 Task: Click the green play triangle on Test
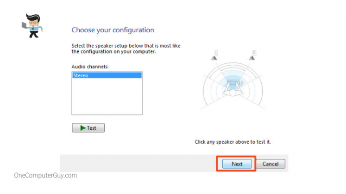tap(83, 128)
